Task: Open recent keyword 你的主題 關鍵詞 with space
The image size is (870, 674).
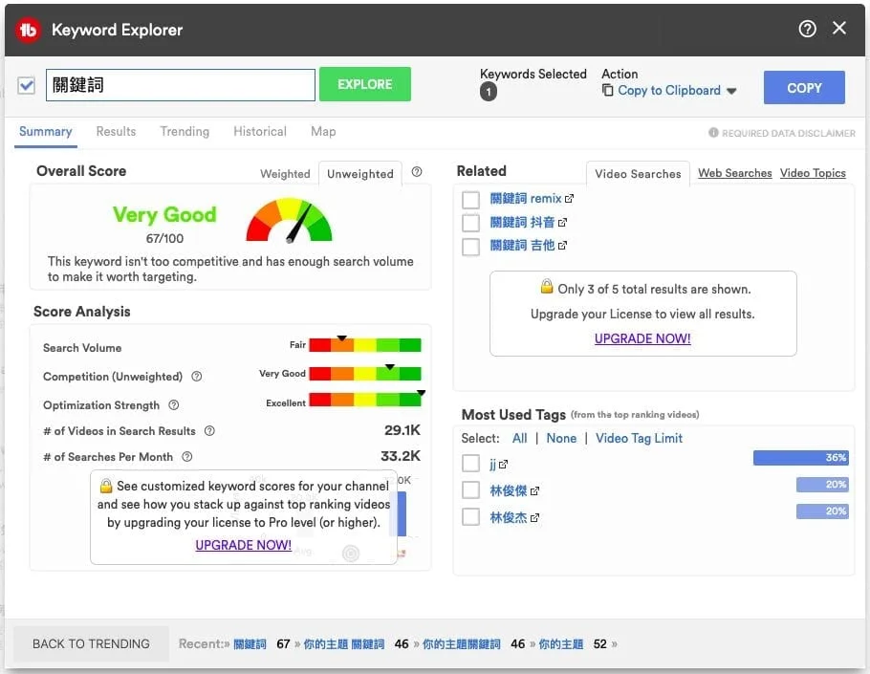Action: click(x=344, y=644)
